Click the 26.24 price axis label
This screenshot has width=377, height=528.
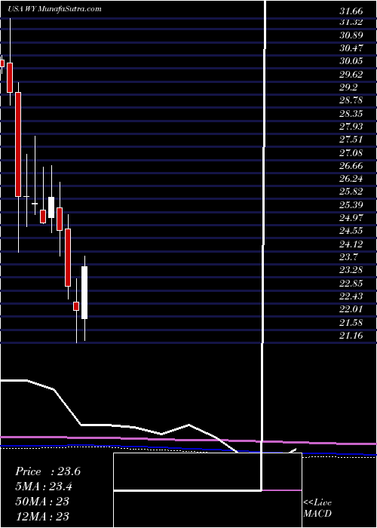pos(351,179)
